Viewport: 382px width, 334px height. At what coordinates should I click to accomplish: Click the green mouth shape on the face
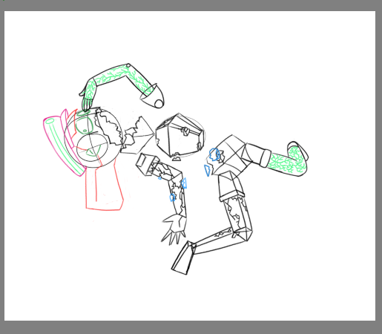[93, 151]
